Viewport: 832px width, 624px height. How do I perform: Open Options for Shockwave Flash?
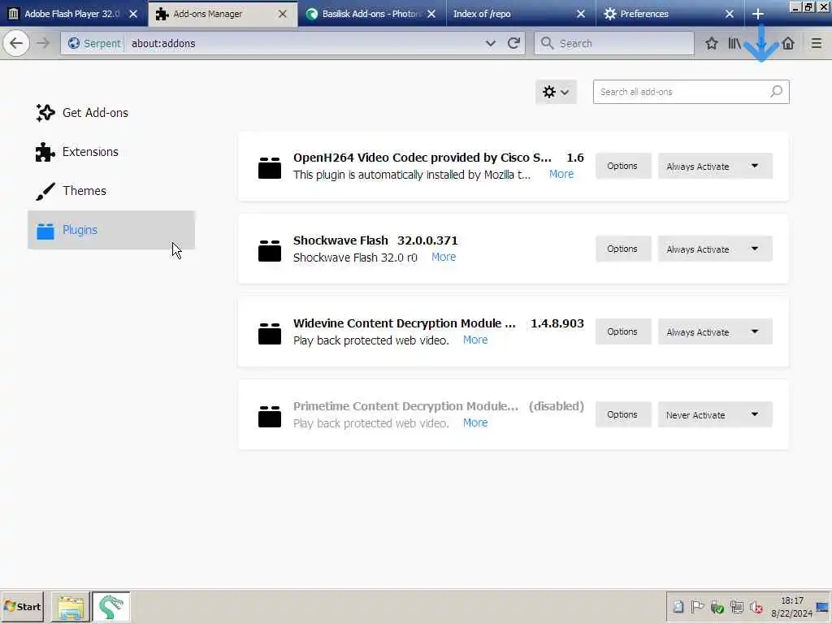(622, 249)
